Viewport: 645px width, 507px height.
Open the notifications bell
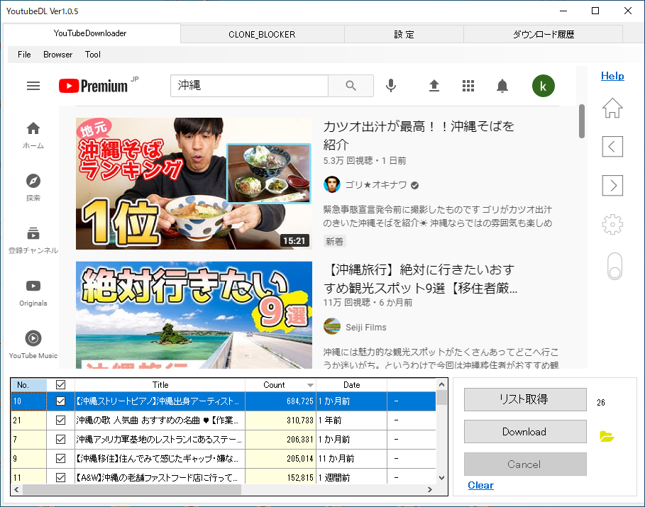(x=502, y=86)
